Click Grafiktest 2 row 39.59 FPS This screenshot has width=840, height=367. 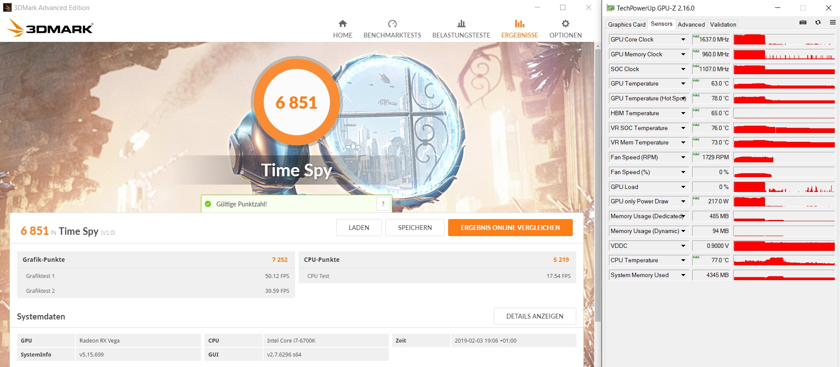tap(156, 291)
